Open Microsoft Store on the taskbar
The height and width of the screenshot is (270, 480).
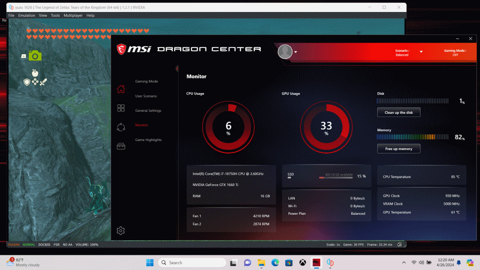tap(288, 263)
